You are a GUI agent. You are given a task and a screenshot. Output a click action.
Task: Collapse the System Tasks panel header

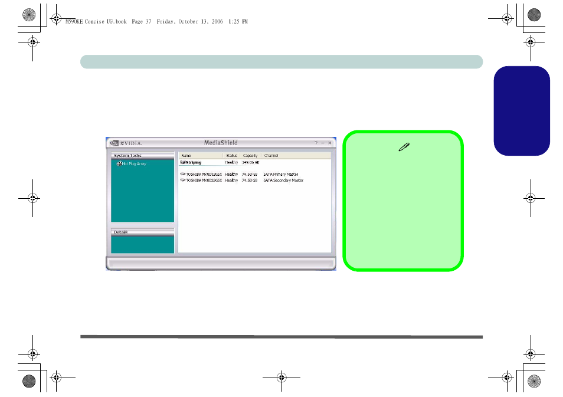coord(143,155)
